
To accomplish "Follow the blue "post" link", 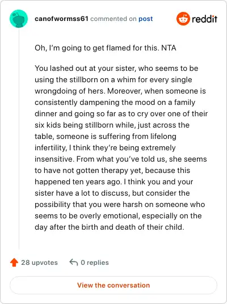I will [145, 19].
